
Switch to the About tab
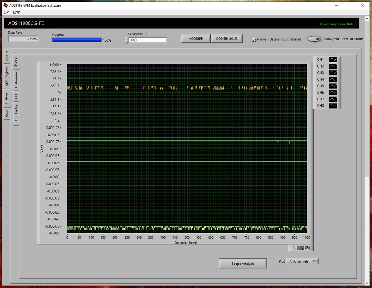coord(7,56)
